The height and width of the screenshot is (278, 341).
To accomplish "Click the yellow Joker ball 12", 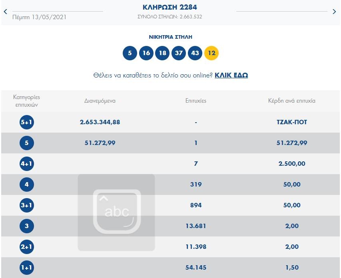I will pyautogui.click(x=211, y=53).
